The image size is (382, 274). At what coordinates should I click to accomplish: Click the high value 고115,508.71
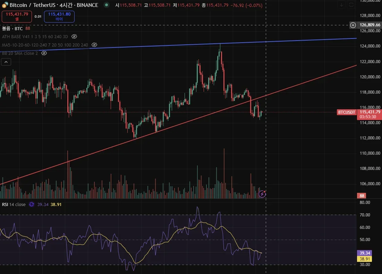[157, 5]
